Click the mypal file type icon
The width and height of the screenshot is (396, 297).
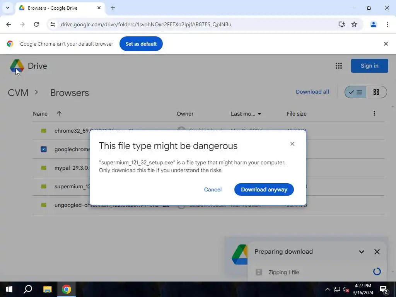(x=44, y=168)
